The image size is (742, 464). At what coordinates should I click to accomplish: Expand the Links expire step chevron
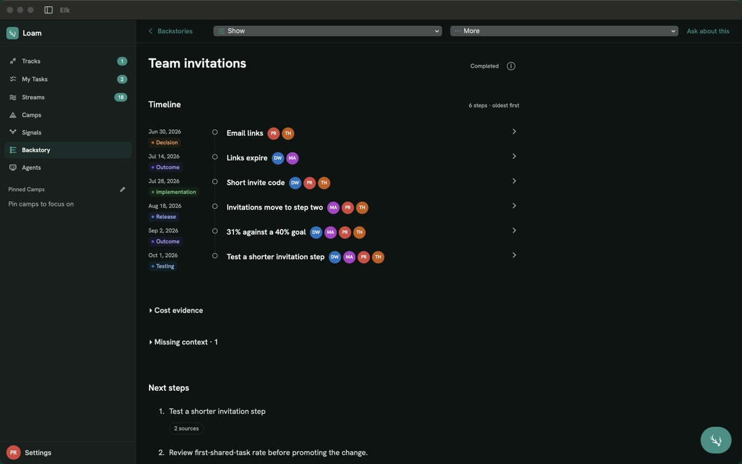(x=514, y=157)
